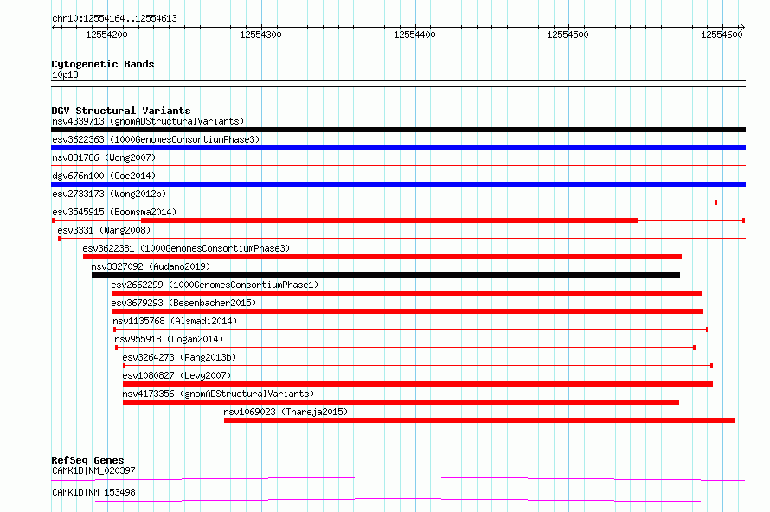Click the nsv4173356 gnomADStructuralVariants label
The image size is (770, 512).
coord(218,394)
